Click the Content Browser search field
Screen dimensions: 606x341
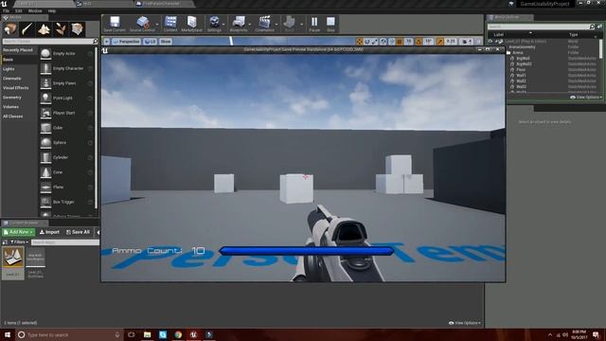coord(65,242)
